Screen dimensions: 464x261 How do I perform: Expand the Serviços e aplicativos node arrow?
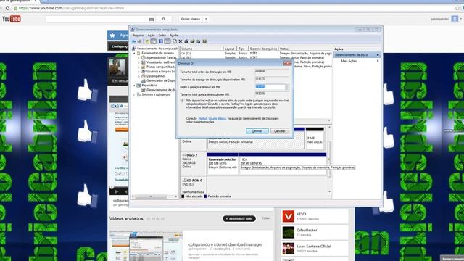point(134,95)
